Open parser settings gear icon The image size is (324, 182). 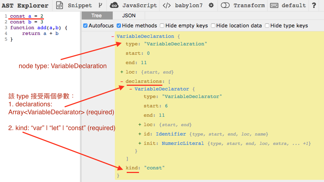[x=211, y=5]
